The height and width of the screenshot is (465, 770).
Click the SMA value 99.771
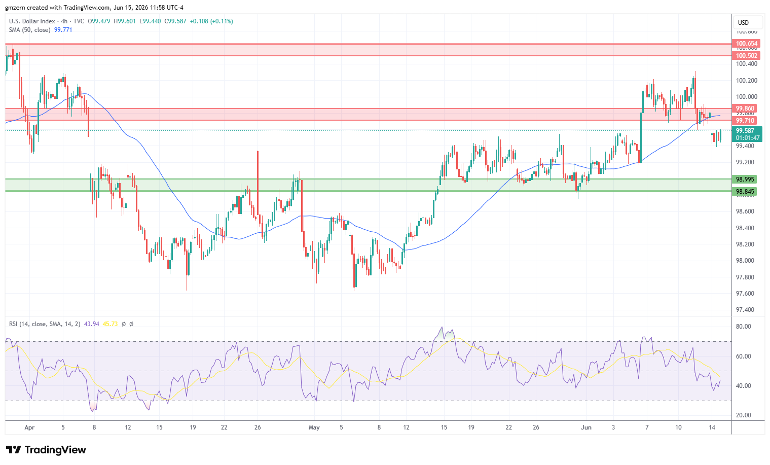pos(63,30)
